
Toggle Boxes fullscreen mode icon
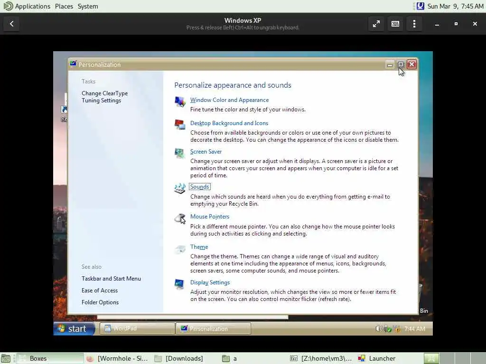376,24
